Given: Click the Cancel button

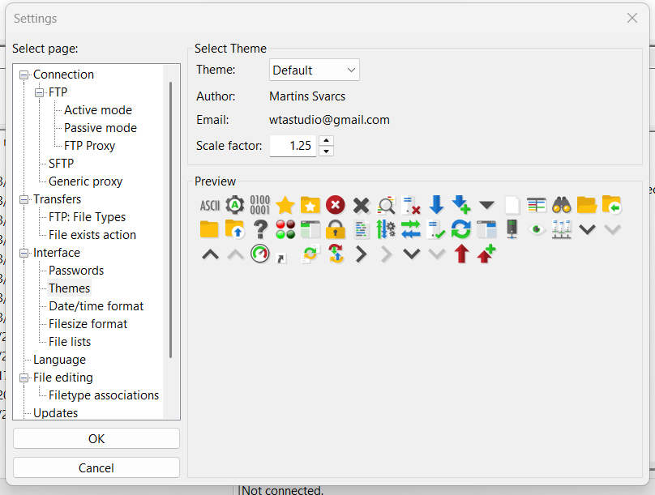Looking at the screenshot, I should 96,467.
